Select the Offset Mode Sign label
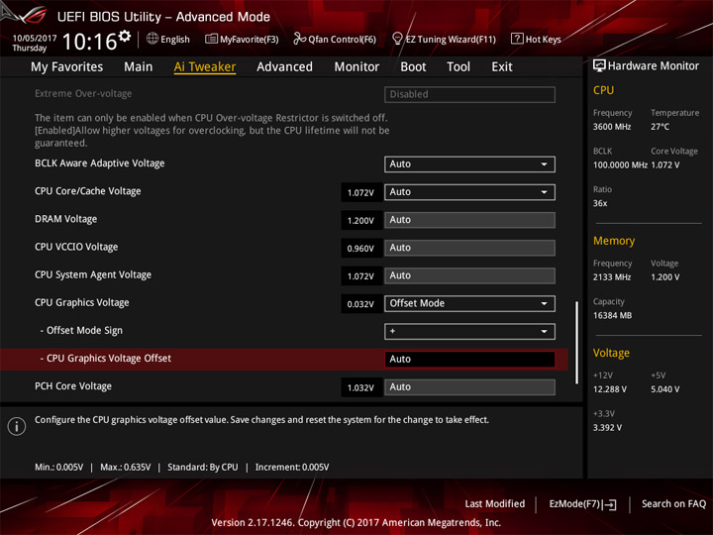The height and width of the screenshot is (535, 713). click(x=81, y=330)
